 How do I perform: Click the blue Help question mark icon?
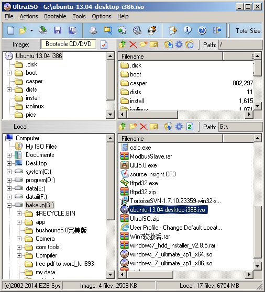coord(202,30)
